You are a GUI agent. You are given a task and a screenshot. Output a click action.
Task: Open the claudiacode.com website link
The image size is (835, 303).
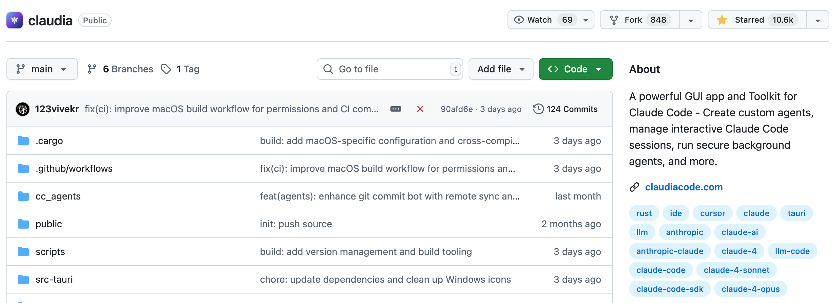(684, 187)
